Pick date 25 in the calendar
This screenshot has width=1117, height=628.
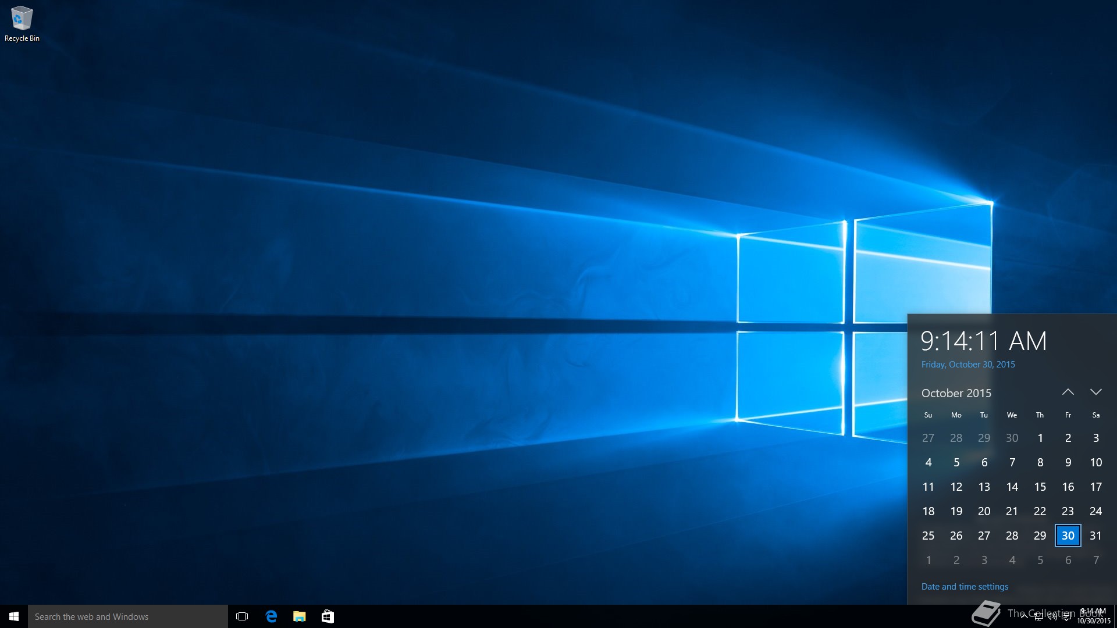929,536
